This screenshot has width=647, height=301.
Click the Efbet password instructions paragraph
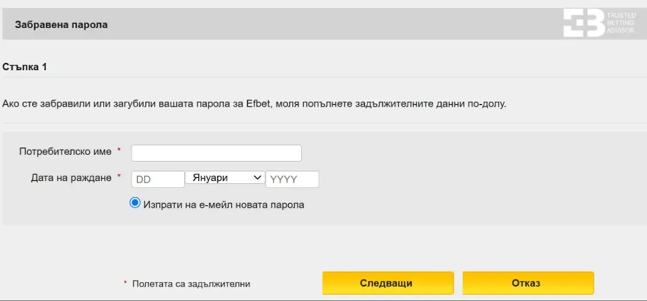[255, 104]
